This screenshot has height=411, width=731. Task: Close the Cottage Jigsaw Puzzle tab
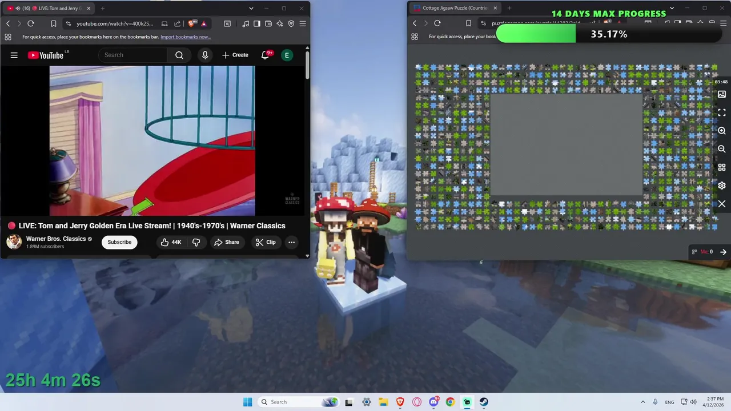pyautogui.click(x=495, y=8)
